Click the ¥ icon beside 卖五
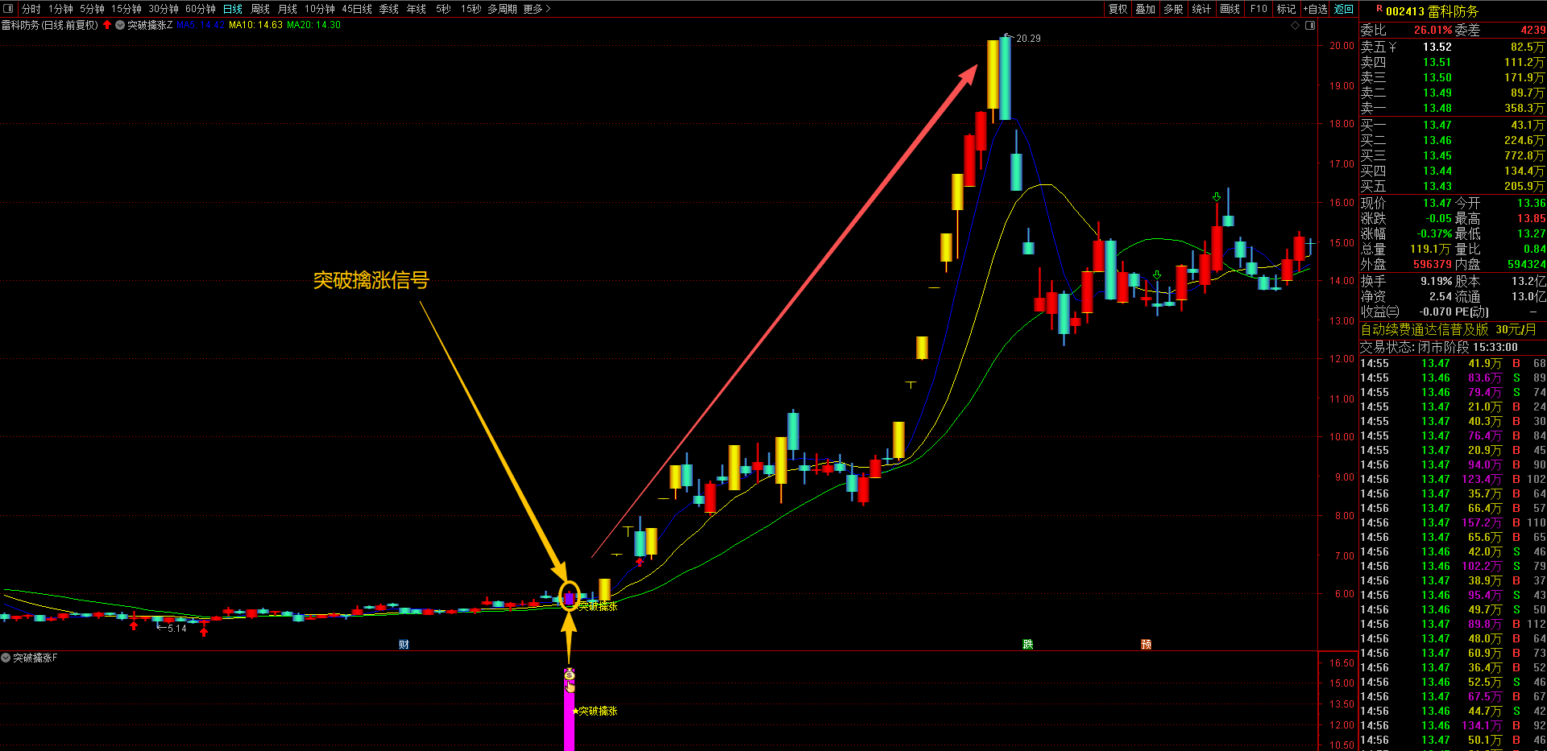Screen dimensions: 1547x751 1392,47
